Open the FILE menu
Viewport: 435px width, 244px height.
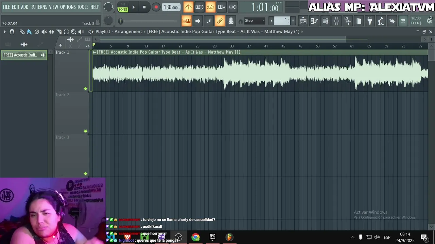coord(6,7)
